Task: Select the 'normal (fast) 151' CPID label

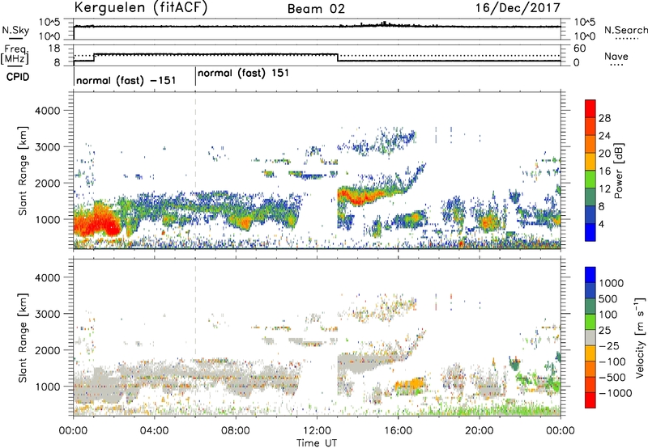Action: pyautogui.click(x=243, y=74)
